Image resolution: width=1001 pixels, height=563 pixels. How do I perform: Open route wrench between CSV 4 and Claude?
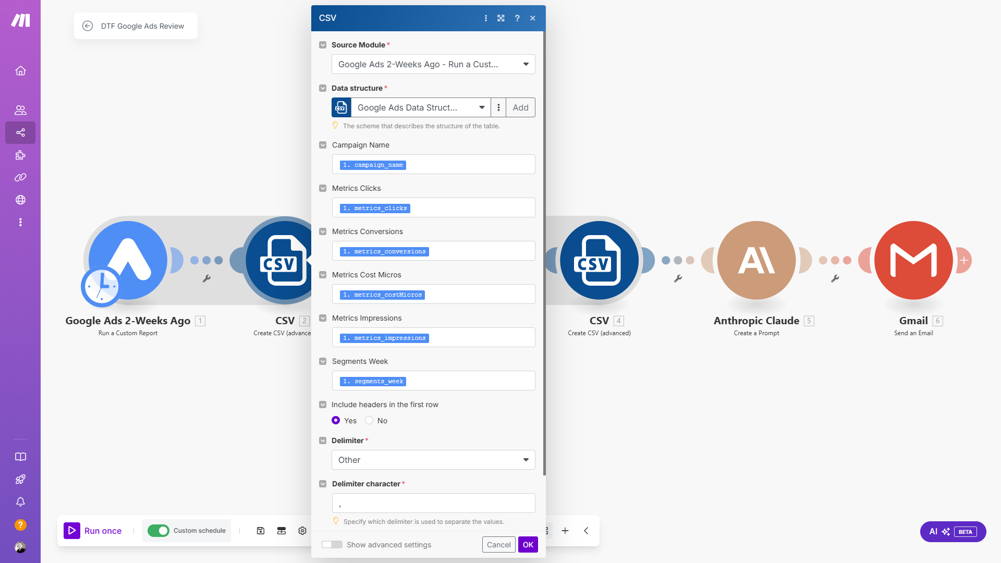(678, 278)
